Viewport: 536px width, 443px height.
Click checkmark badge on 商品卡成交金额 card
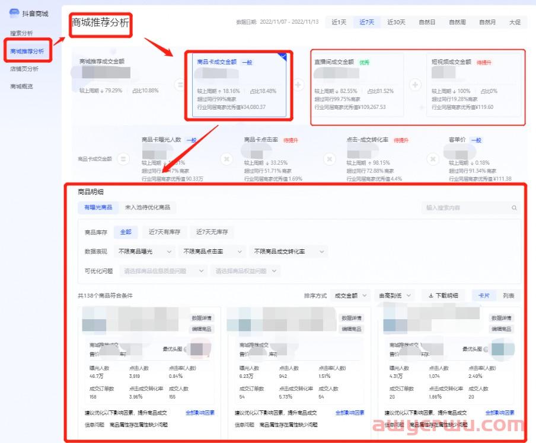click(282, 56)
